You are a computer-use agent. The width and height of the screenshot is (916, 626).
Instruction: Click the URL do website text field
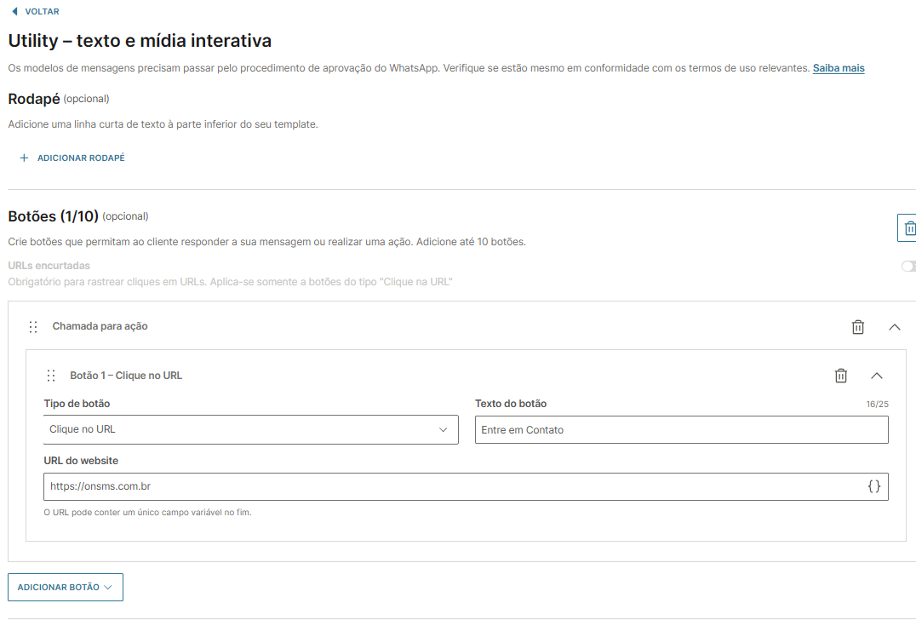(451, 487)
